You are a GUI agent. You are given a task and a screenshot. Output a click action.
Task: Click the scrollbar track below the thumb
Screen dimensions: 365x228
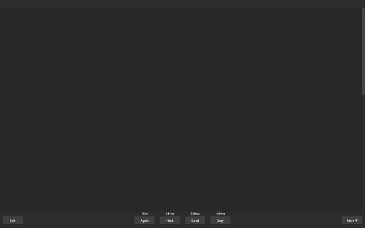pos(363,148)
